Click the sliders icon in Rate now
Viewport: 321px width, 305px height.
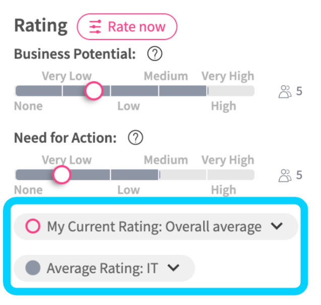95,27
